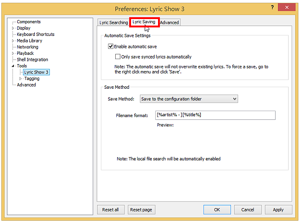
Task: Apply the preference changes
Action: [278, 210]
